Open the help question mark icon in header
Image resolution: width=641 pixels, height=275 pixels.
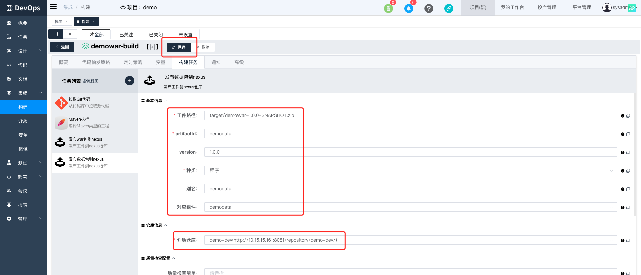(x=429, y=8)
